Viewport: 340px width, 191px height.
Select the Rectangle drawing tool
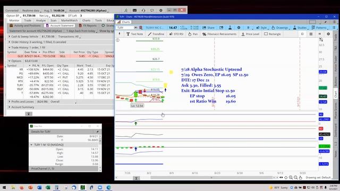point(273,34)
